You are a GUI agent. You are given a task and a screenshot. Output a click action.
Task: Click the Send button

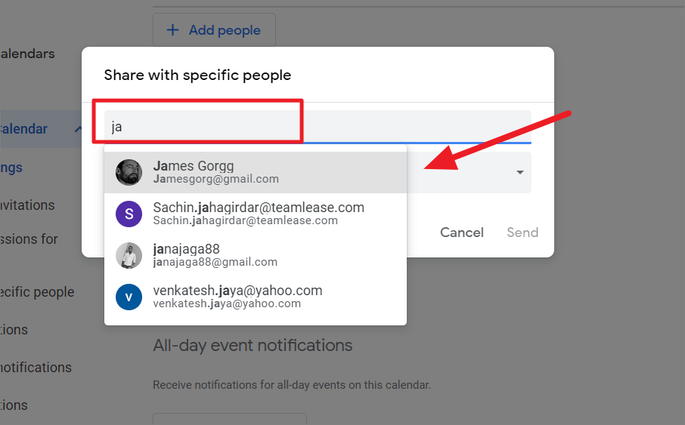[x=522, y=233]
